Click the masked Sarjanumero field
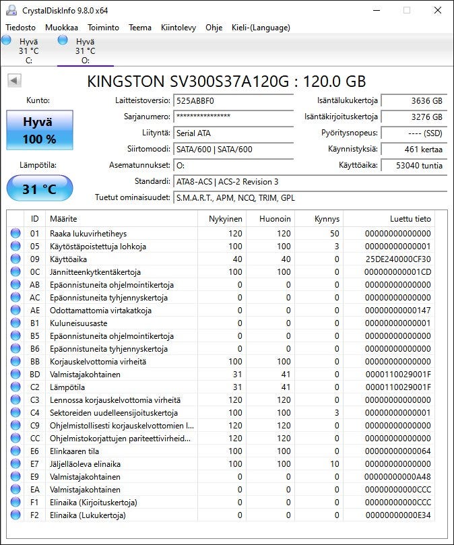 233,117
